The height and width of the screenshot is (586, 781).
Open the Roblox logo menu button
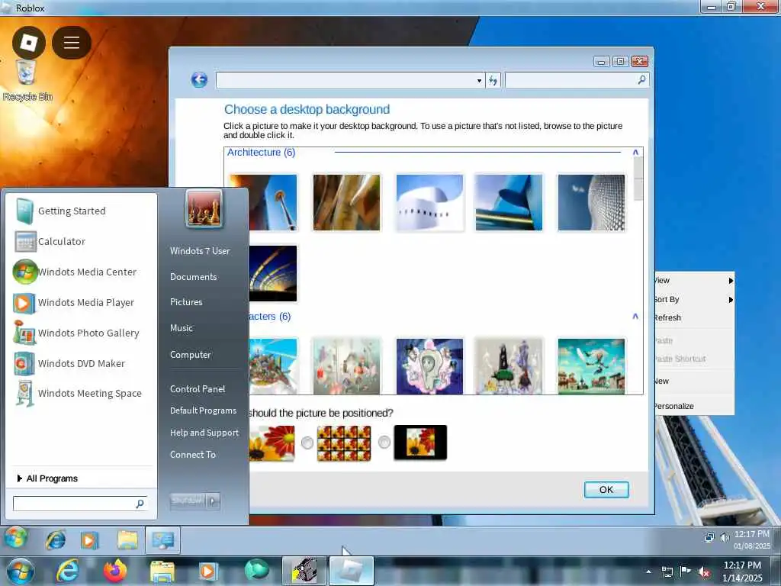(x=29, y=43)
